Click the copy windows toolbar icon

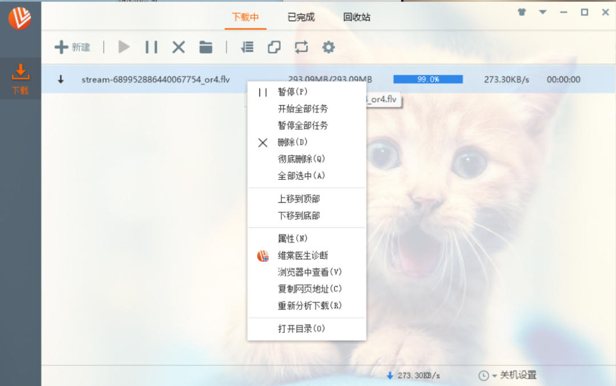(274, 47)
